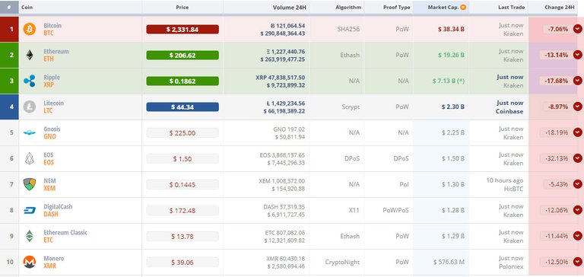Click the Ethereum Classic green icon
584x277 pixels.
30,236
